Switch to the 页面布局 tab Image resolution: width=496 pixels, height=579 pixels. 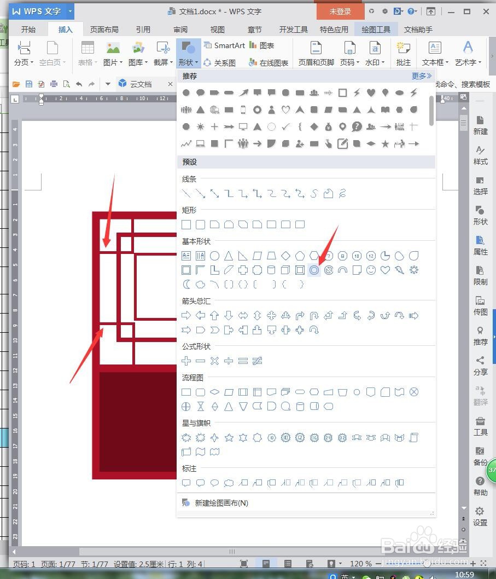pos(104,30)
